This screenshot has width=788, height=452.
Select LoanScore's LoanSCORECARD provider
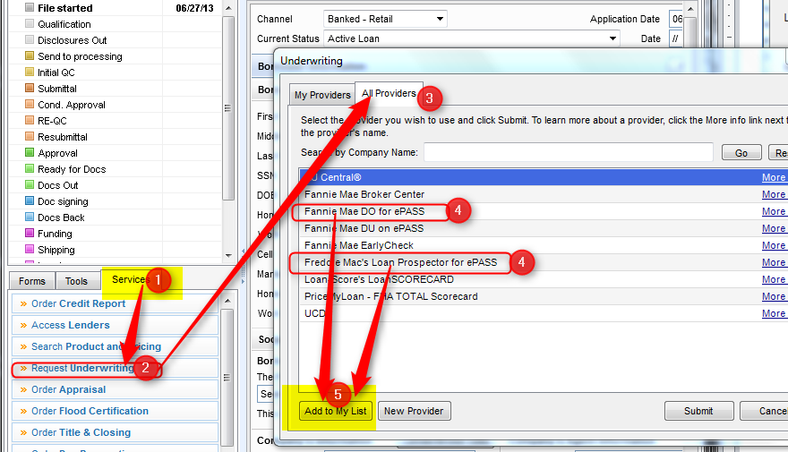pyautogui.click(x=544, y=280)
